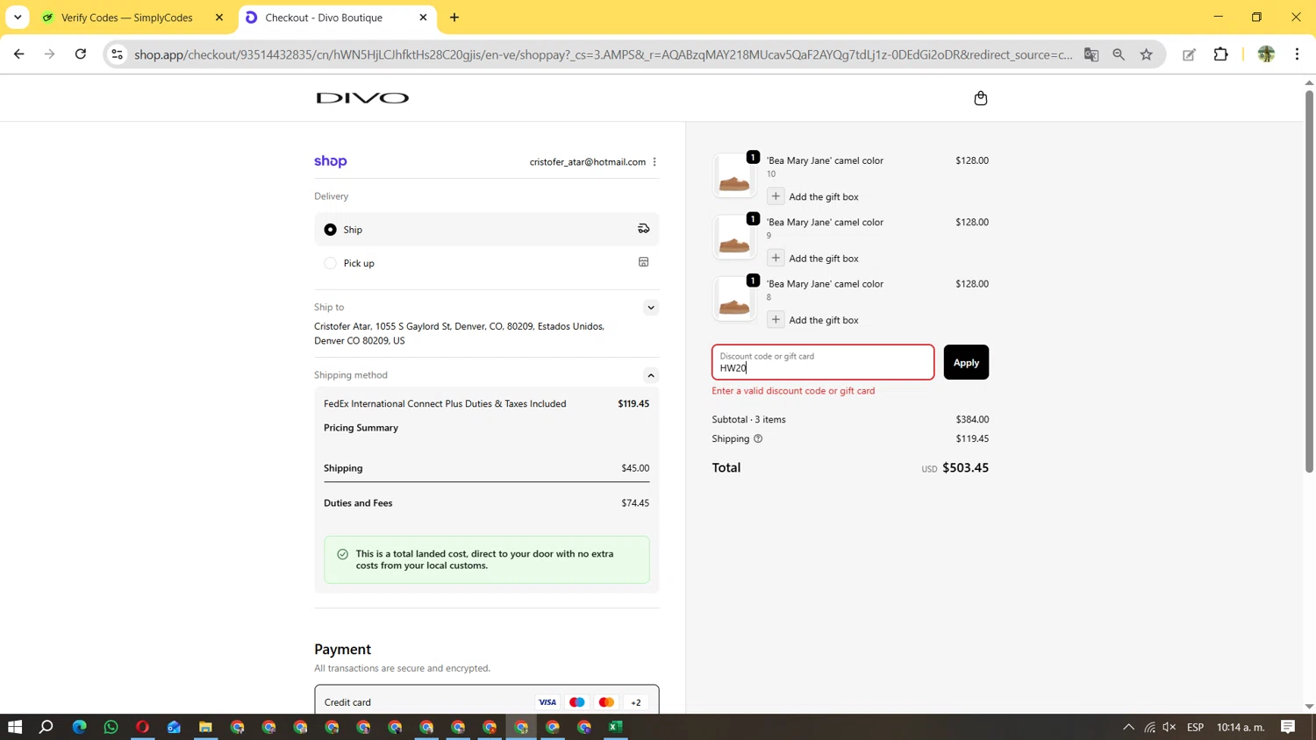1316x740 pixels.
Task: Click FedEx International Connect Plus option
Action: pos(486,404)
